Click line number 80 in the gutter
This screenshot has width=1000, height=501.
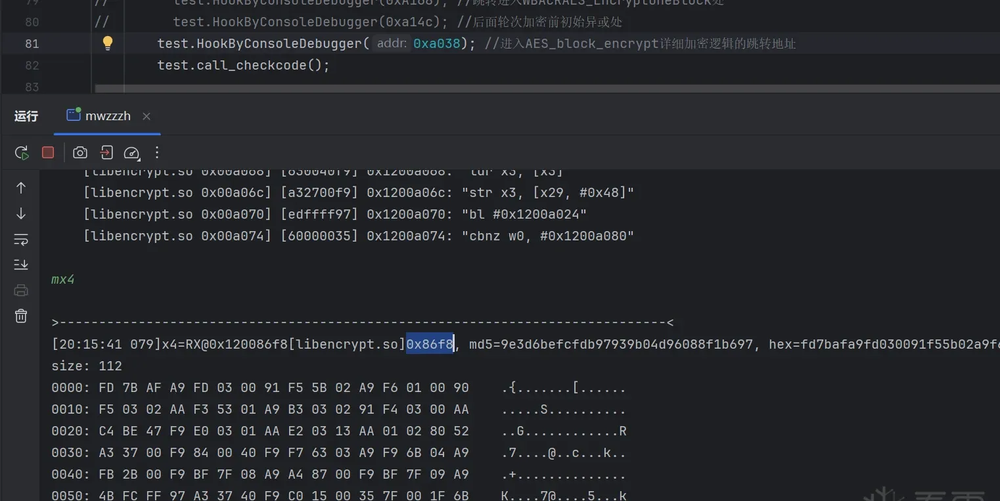[x=32, y=22]
